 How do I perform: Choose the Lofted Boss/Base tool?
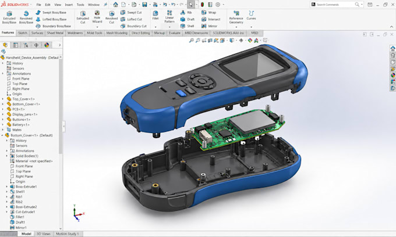[51, 19]
